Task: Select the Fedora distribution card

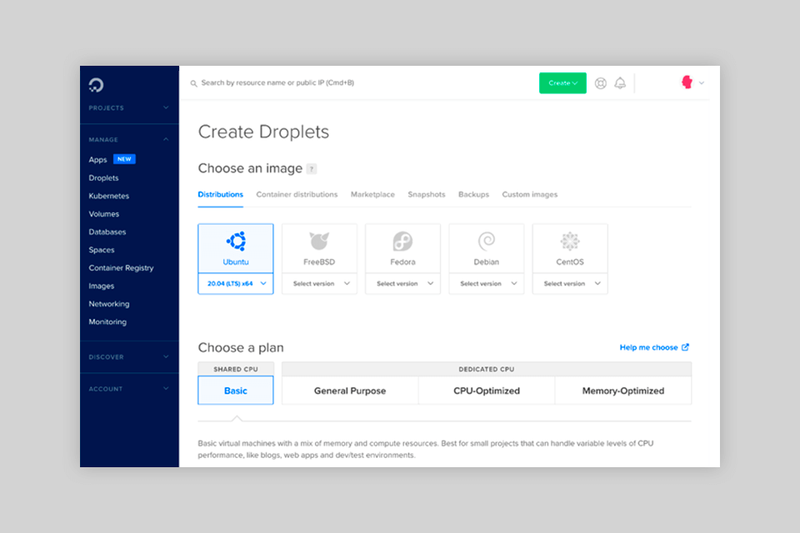Action: point(403,248)
